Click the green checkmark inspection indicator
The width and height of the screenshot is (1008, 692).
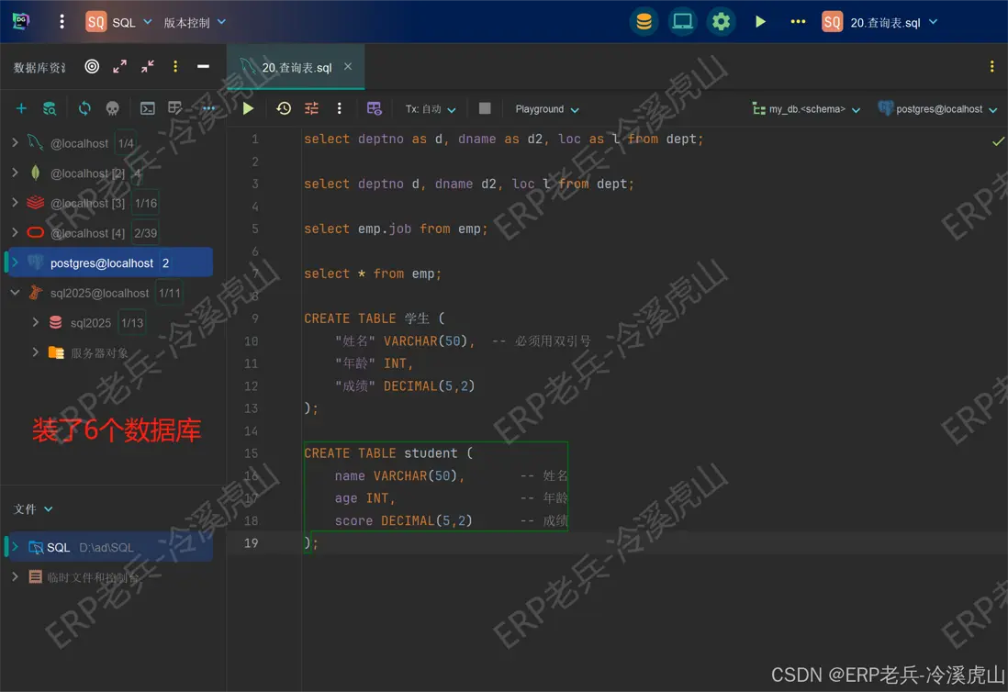pyautogui.click(x=998, y=140)
